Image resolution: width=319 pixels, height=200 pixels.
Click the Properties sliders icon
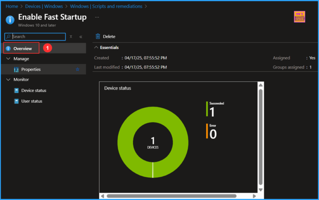click(x=16, y=70)
